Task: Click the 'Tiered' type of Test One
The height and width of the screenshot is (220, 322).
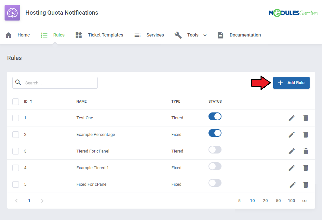Action: (x=177, y=118)
